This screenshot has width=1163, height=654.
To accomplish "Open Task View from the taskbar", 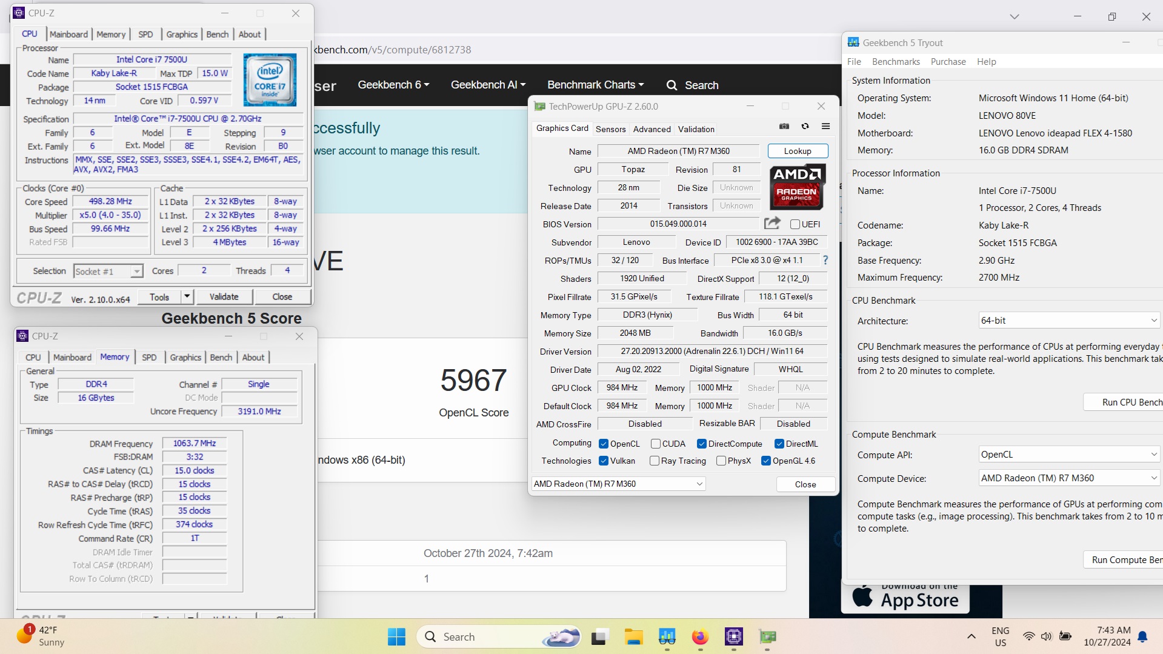I will point(599,636).
